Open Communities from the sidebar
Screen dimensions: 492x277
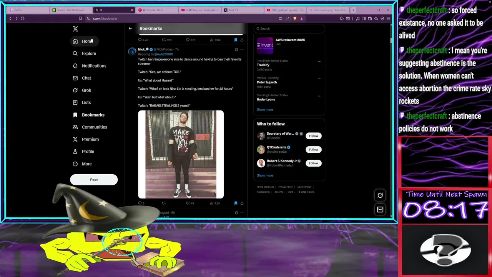90,127
